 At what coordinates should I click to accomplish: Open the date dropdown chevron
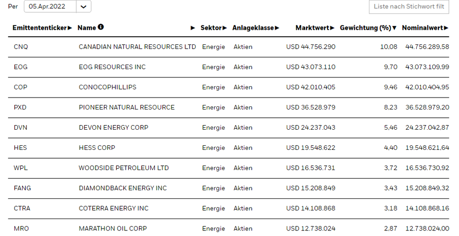[84, 6]
